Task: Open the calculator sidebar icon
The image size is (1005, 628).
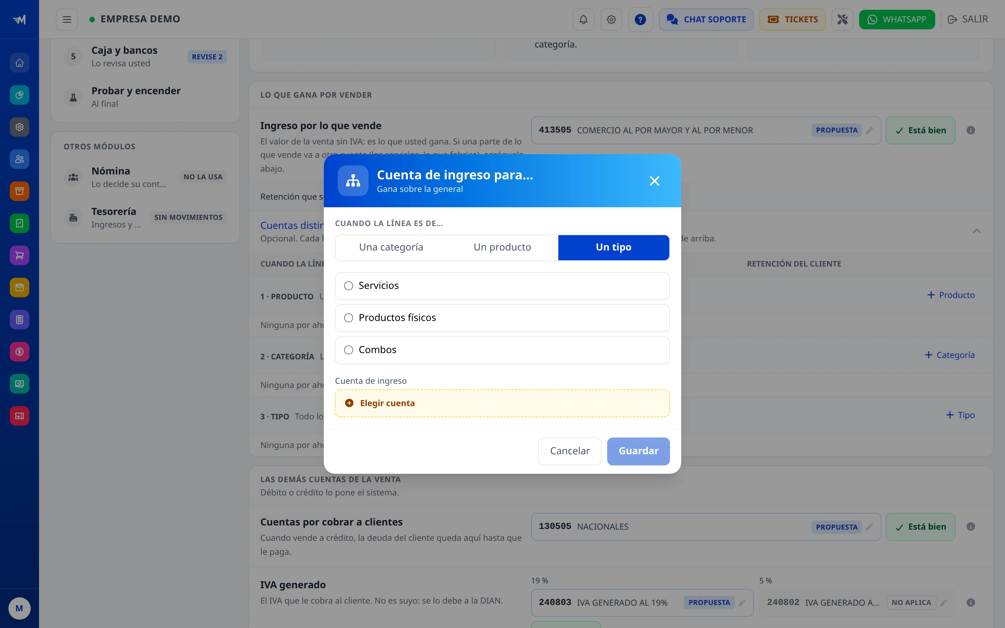Action: pos(20,319)
